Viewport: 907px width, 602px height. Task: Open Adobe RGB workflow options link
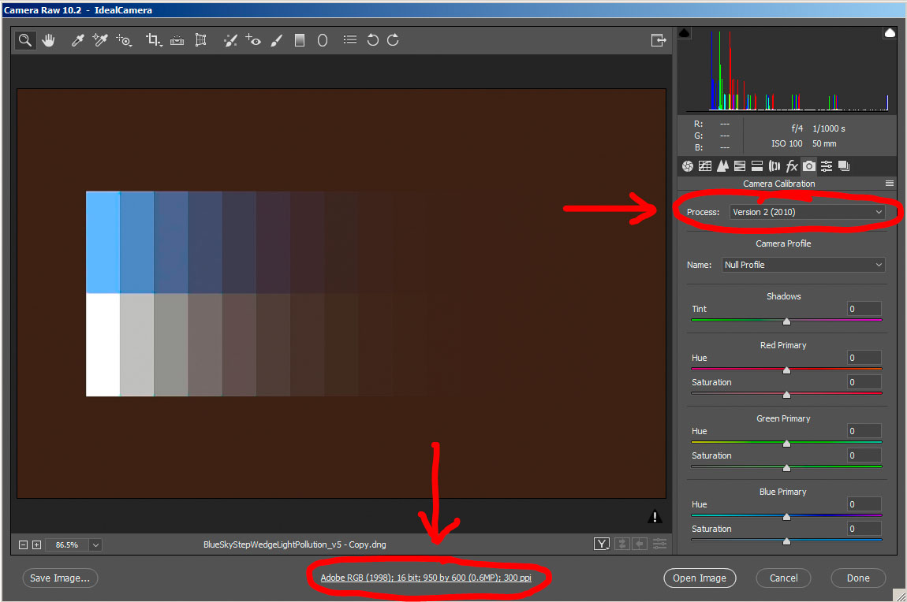point(426,578)
